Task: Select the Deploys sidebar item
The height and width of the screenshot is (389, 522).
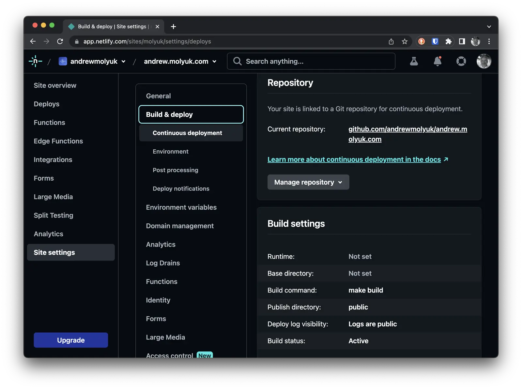Action: (x=46, y=104)
